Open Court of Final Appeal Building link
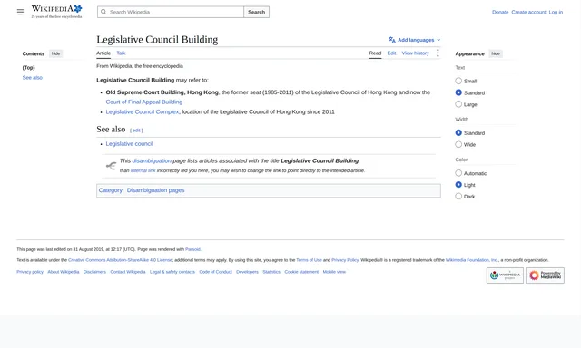Screen dimensions: 581x348 tap(144, 101)
